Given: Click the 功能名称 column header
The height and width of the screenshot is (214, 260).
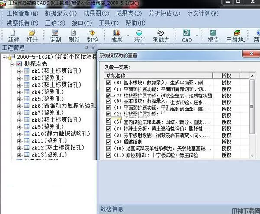Looking at the screenshot, I should pyautogui.click(x=159, y=75).
